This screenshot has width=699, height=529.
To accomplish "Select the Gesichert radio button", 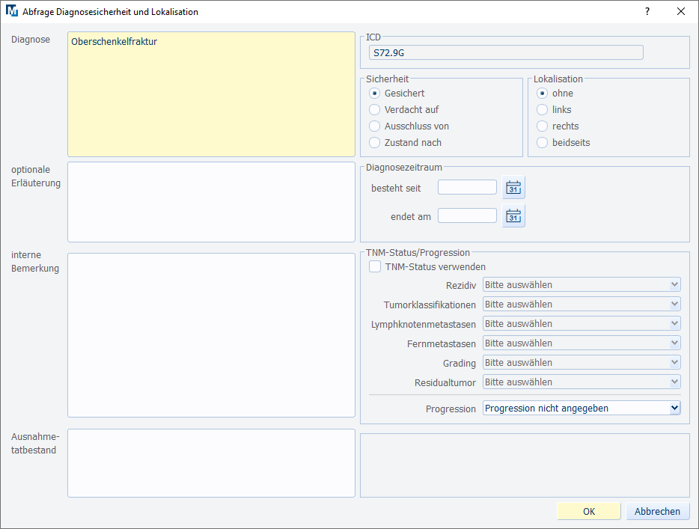I will (x=374, y=93).
